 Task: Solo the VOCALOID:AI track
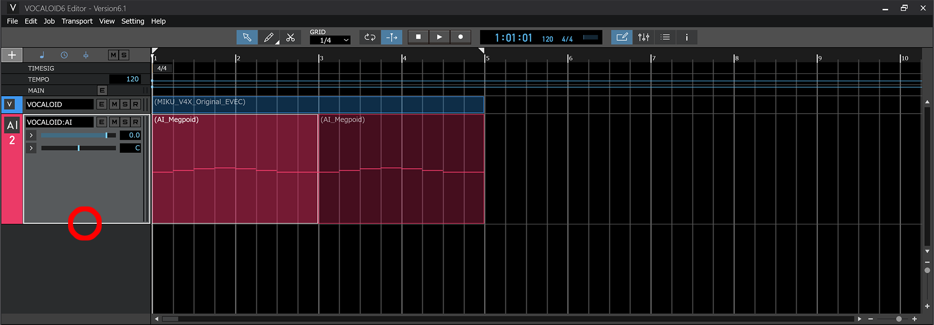125,122
